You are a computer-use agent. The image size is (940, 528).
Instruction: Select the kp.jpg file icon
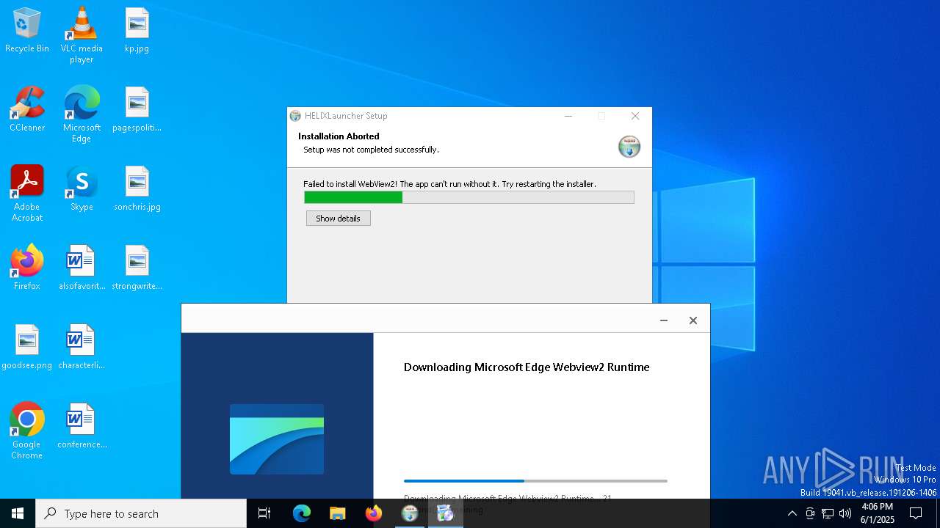pos(137,30)
